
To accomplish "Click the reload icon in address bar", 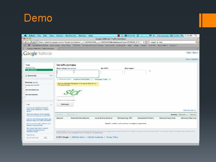I will (x=144, y=42).
